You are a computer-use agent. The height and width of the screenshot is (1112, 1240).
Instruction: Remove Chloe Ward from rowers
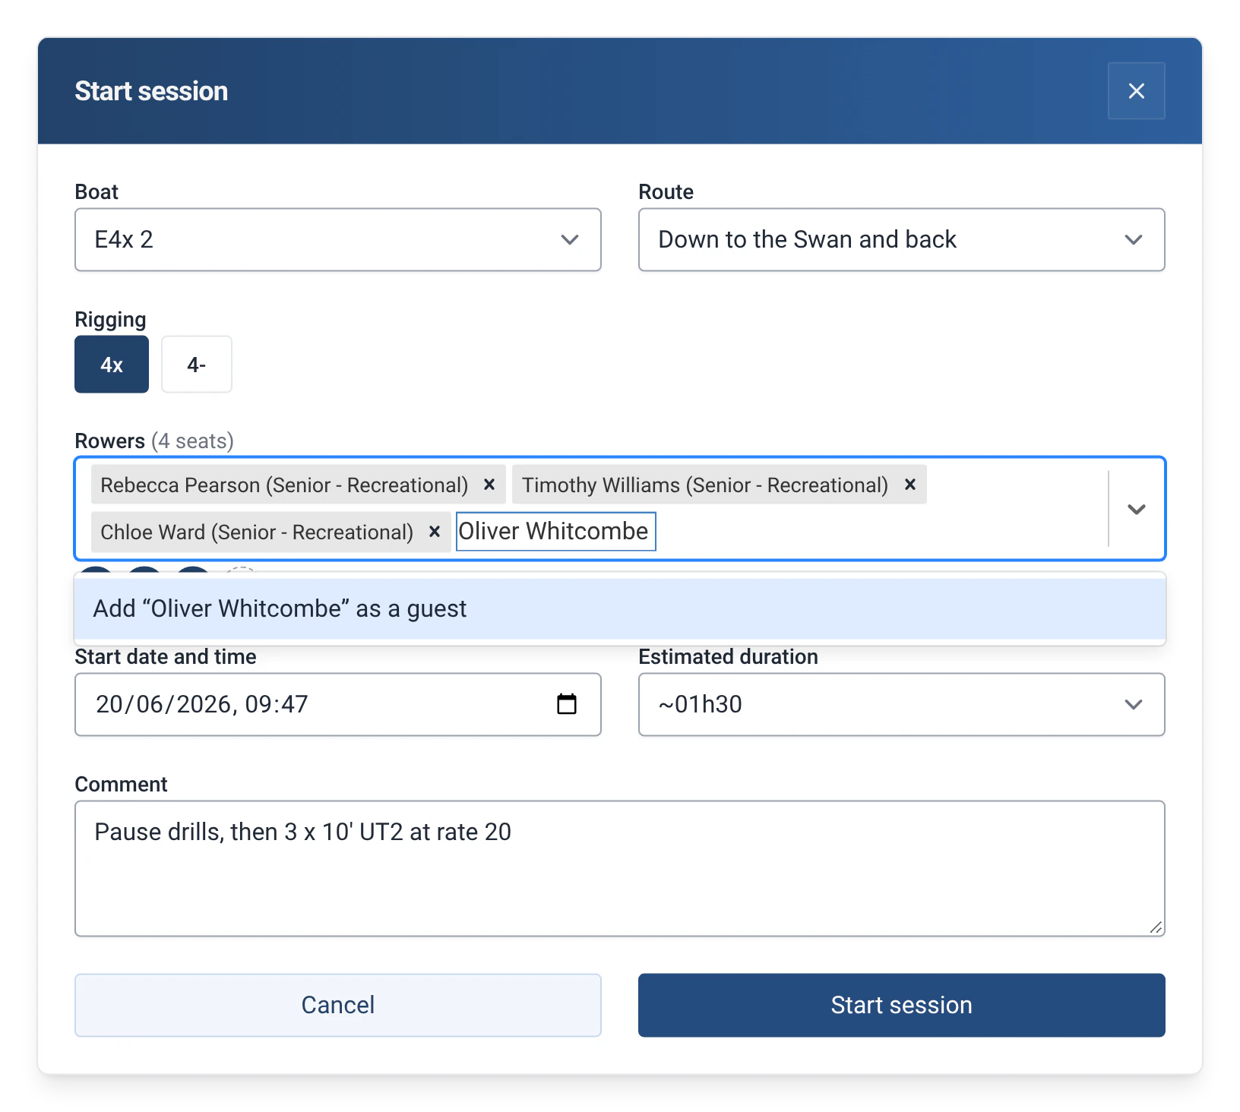[435, 532]
